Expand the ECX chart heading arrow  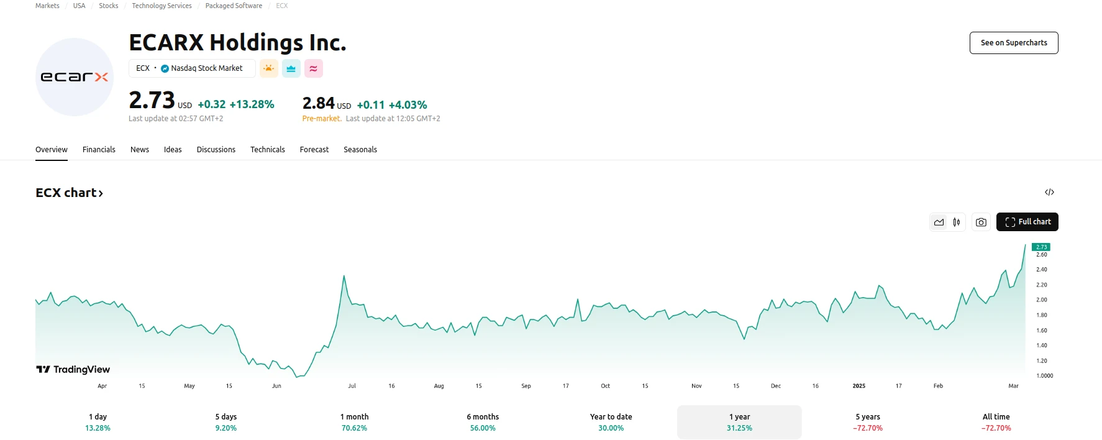coord(101,193)
